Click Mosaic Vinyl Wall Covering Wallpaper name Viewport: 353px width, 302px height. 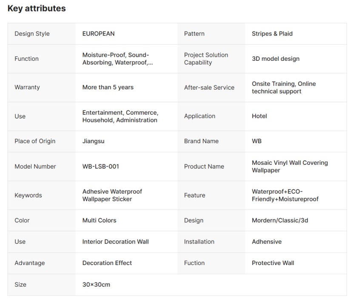(290, 167)
